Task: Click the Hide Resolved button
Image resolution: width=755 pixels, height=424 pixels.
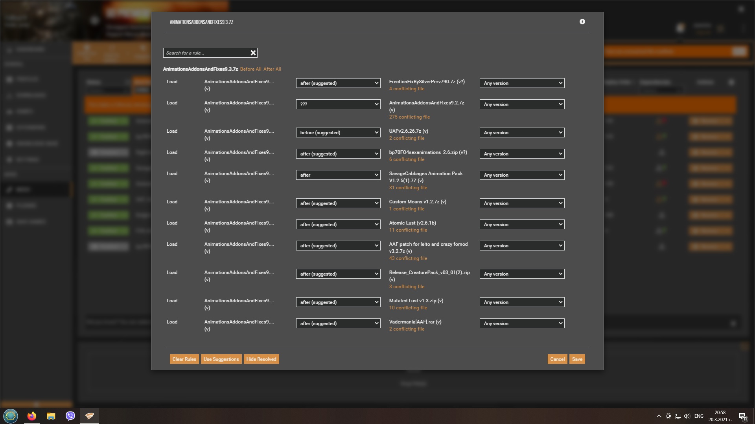Action: click(261, 359)
